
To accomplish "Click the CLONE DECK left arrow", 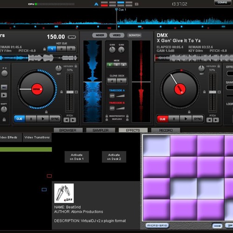I will click(x=112, y=81).
